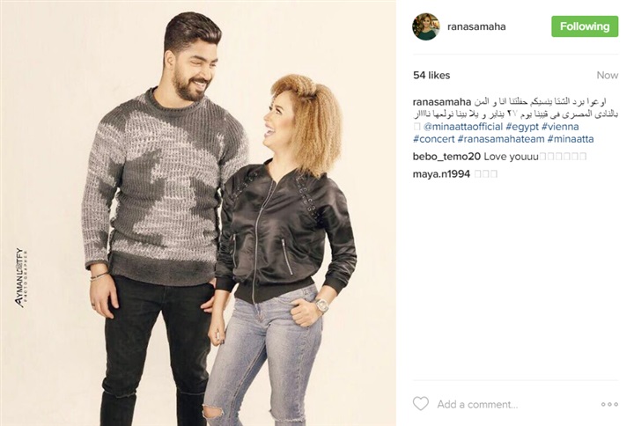Toggle the green Following button
634x426 pixels.
(x=585, y=26)
